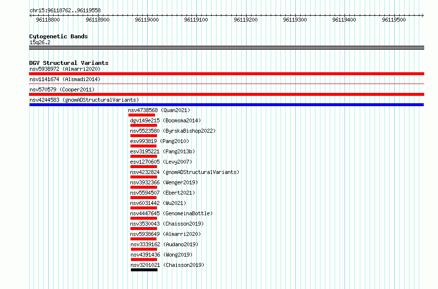The width and height of the screenshot is (438, 289).
Task: Open nsv5938649 (Almarri2020) variant label
Action: (165, 234)
